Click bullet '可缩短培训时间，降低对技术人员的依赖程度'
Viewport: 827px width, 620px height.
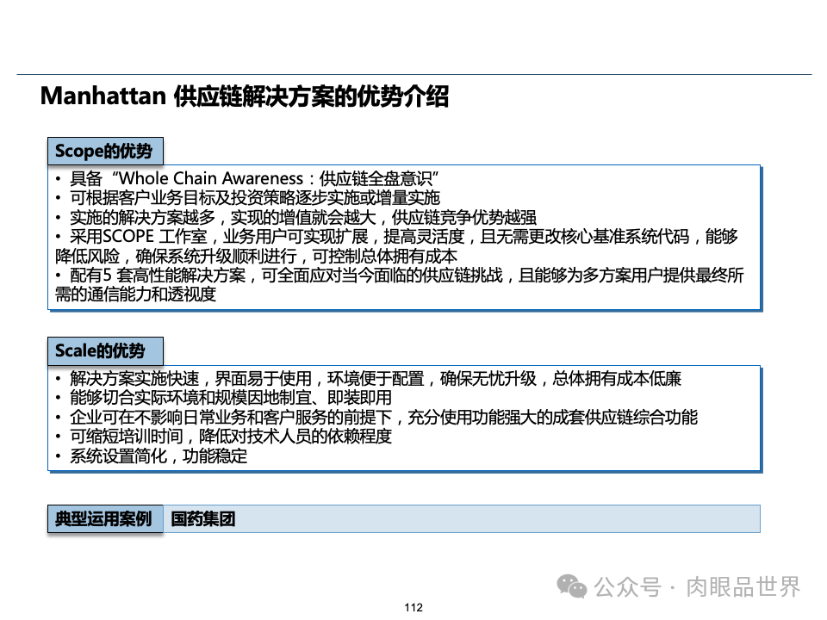[223, 436]
